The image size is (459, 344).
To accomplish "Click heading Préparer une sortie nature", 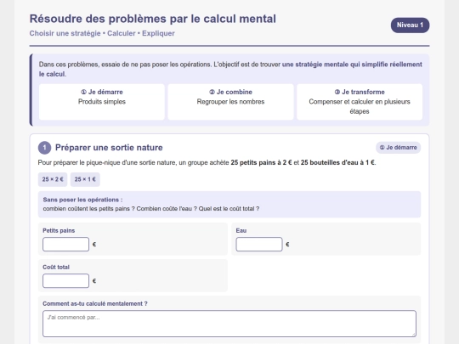I will click(109, 148).
